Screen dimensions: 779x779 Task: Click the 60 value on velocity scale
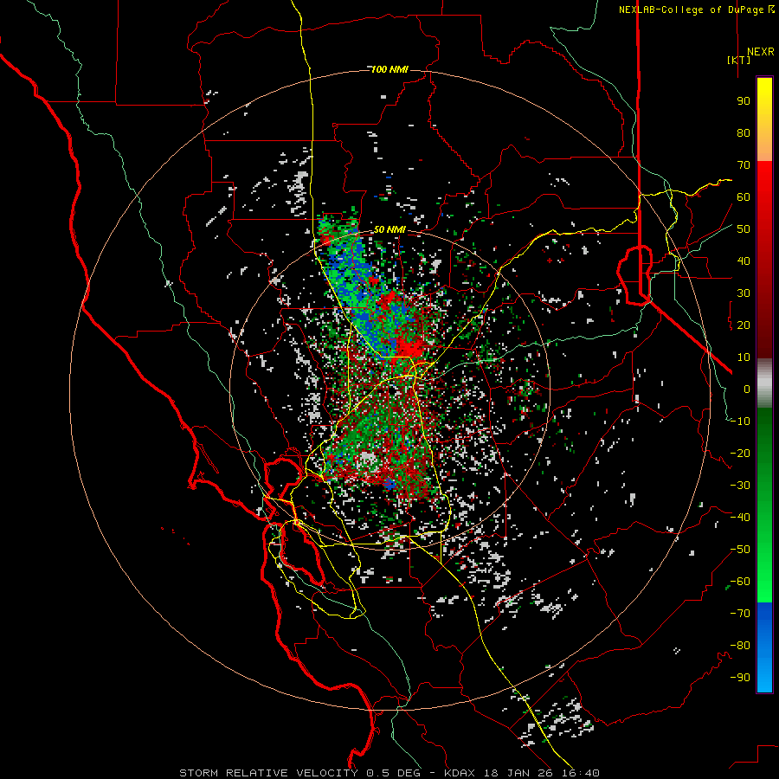pos(744,196)
